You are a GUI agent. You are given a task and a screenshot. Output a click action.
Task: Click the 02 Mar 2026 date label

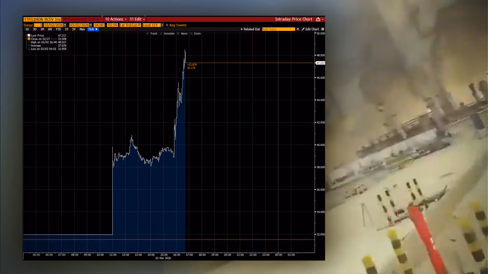click(163, 258)
